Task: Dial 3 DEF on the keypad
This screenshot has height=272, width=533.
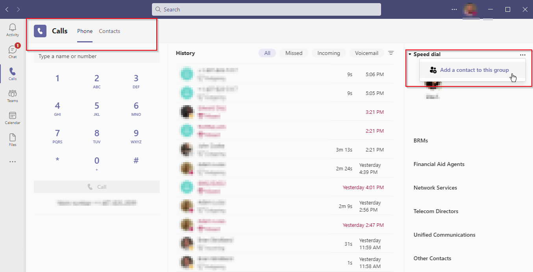Action: 136,81
